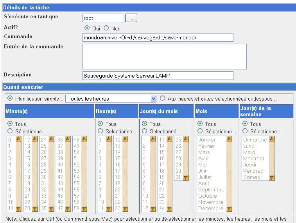296x223 pixels.
Task: Select 'Sélectionné' under Jour(s) de la semaine
Action: [x=245, y=131]
